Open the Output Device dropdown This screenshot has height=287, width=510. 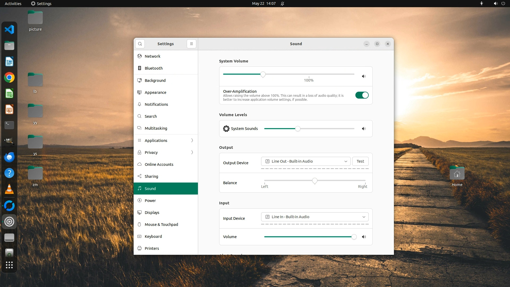click(306, 161)
